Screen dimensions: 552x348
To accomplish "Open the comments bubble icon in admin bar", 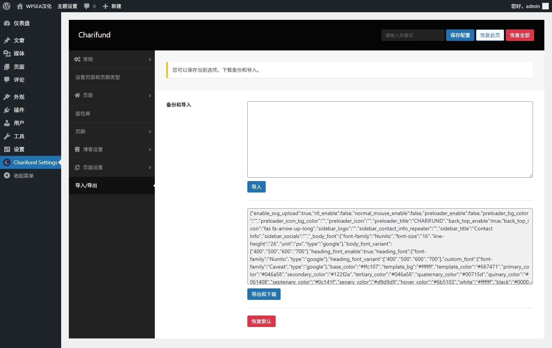I will [x=87, y=6].
